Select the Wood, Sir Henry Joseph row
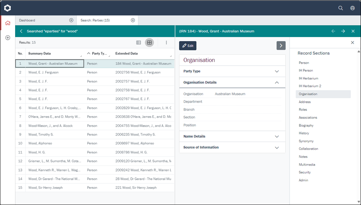The width and height of the screenshot is (361, 205). pyautogui.click(x=45, y=188)
